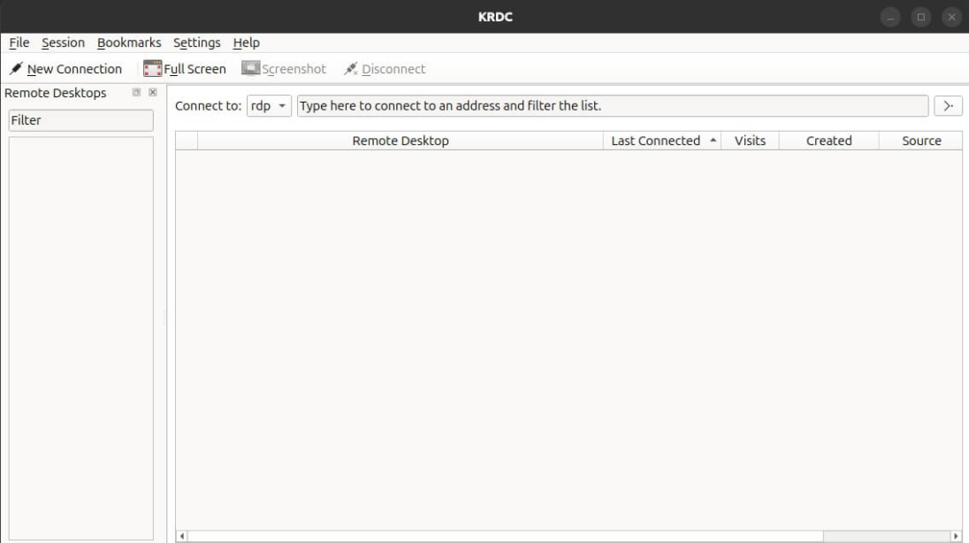Open the File menu

[19, 42]
